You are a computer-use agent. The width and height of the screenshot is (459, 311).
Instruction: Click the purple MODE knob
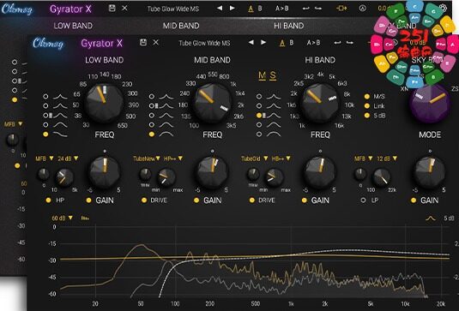[430, 103]
